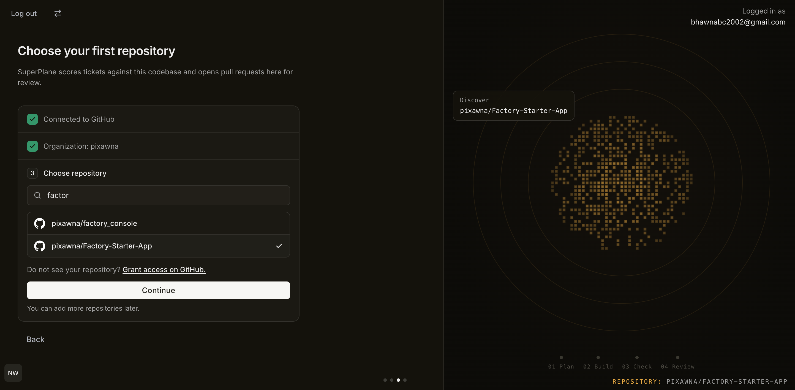Select the Connected to GitHub step row
Viewport: 795px width, 390px height.
pyautogui.click(x=158, y=119)
